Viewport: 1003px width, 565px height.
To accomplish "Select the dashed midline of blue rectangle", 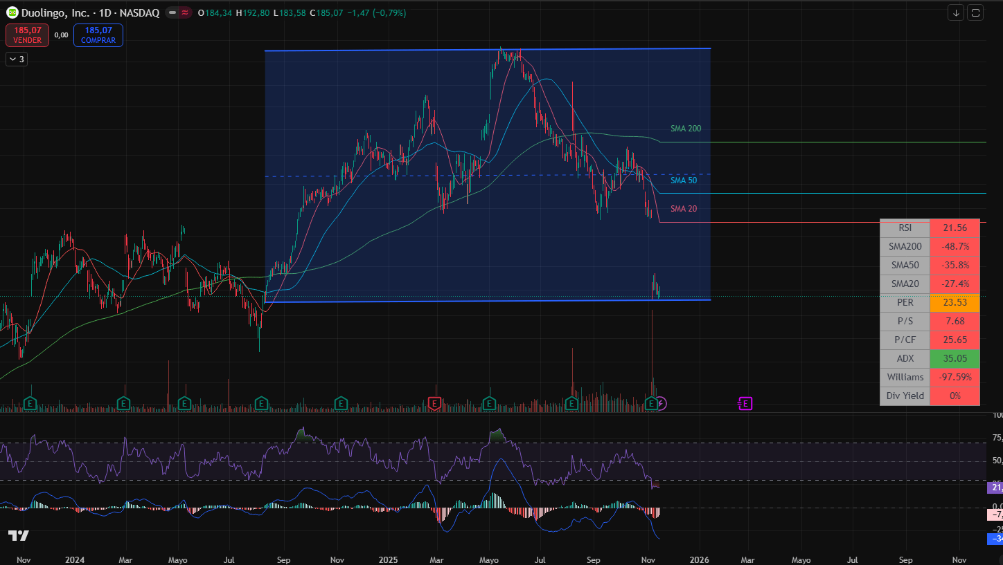I will [488, 175].
